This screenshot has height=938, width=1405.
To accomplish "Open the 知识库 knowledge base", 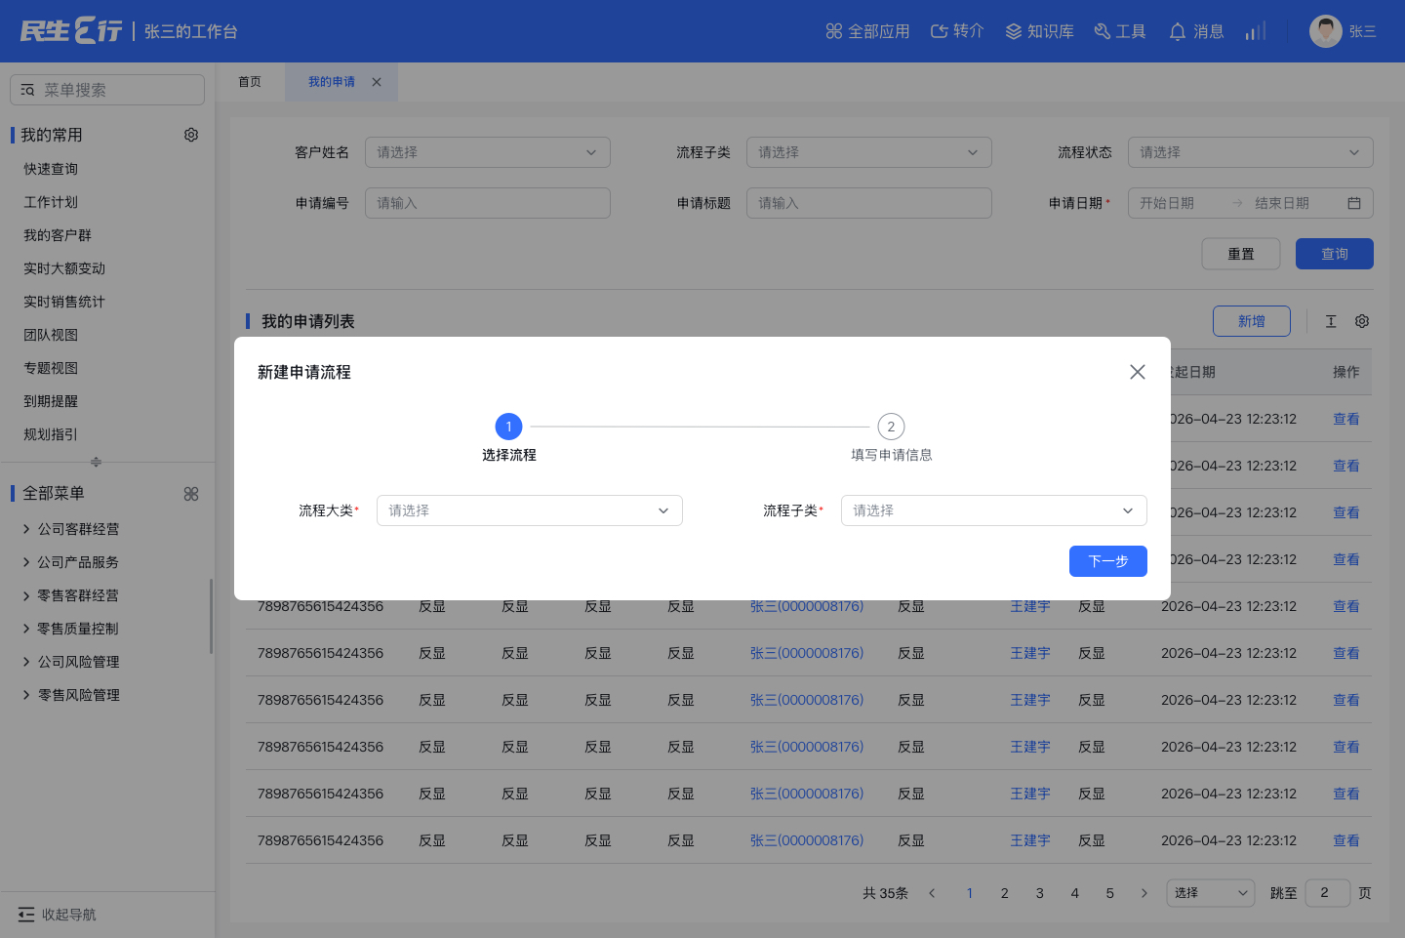I will 1039,31.
